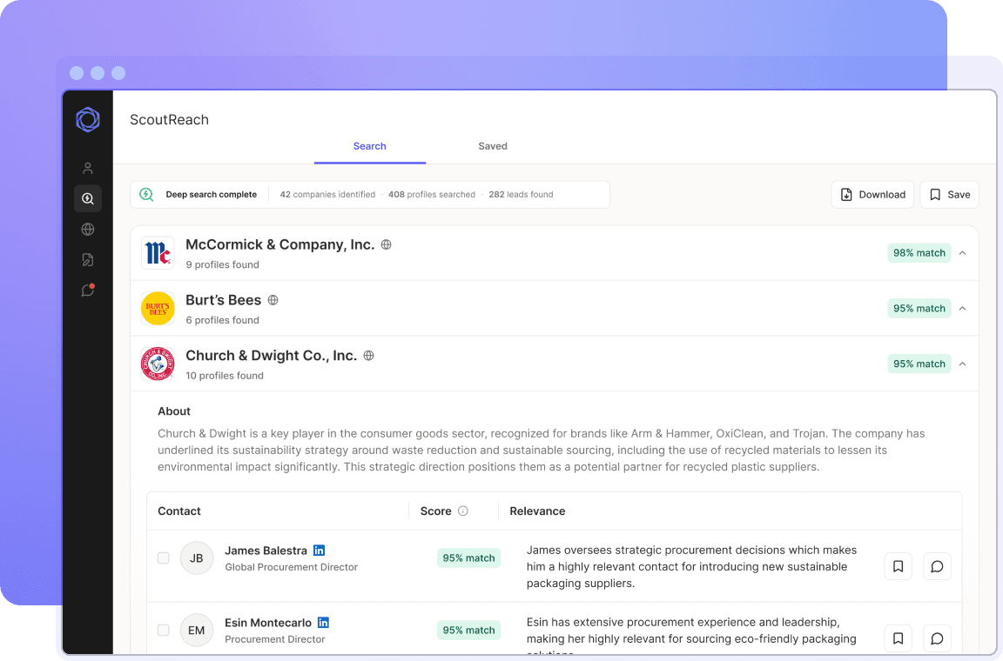
Task: Select Esin Montecarlo's row checkbox
Action: [163, 630]
